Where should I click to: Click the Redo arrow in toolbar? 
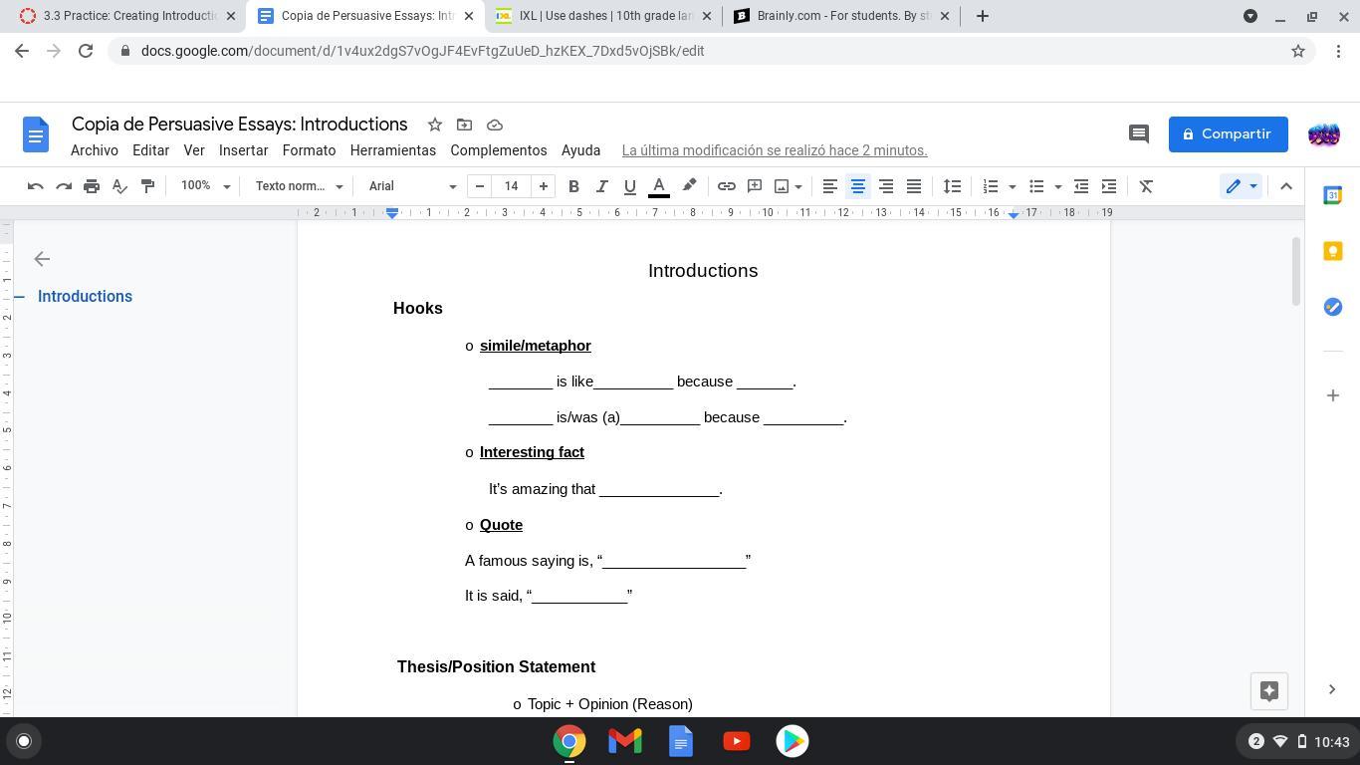pos(64,186)
